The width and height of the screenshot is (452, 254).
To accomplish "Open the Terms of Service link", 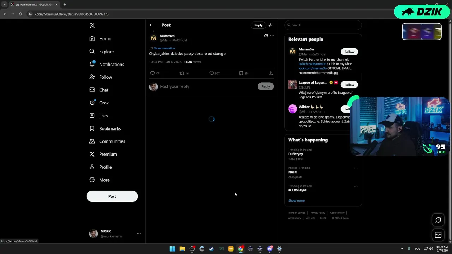I will (297, 213).
